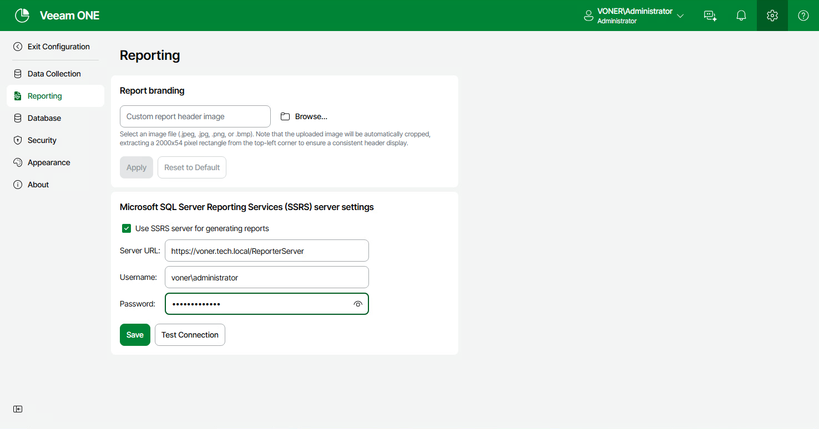Go to Appearance settings

pos(55,162)
